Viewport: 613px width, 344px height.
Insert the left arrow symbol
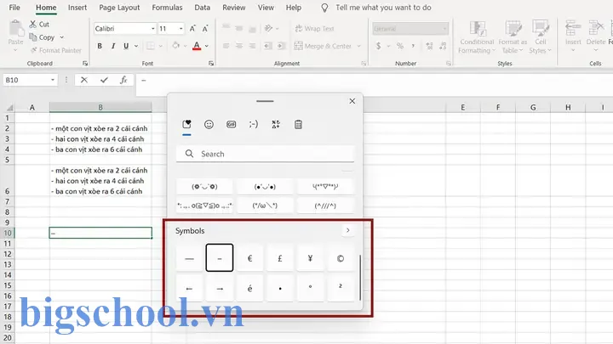pyautogui.click(x=189, y=288)
